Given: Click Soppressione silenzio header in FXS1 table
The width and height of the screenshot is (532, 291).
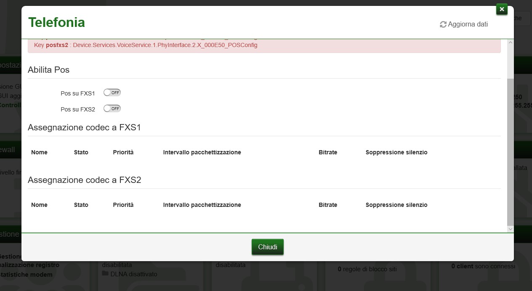Looking at the screenshot, I should click(x=396, y=152).
